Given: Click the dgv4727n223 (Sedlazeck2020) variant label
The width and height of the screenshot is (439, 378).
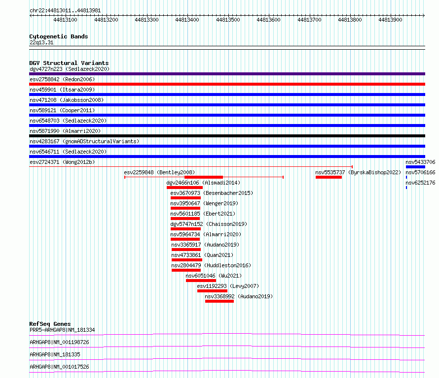Looking at the screenshot, I should pyautogui.click(x=70, y=69).
